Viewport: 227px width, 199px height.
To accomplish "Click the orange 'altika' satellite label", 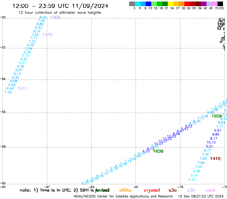I will click(125, 190).
